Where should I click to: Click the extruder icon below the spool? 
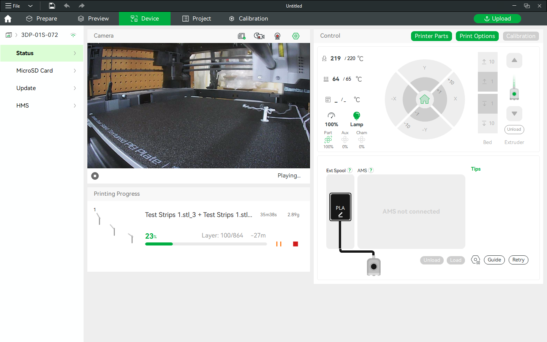pyautogui.click(x=374, y=266)
